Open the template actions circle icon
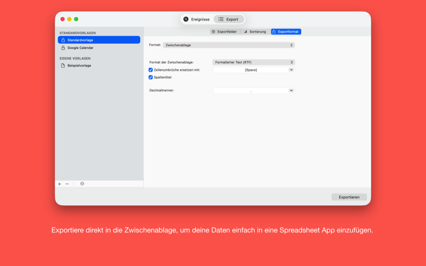Image resolution: width=426 pixels, height=266 pixels. (x=82, y=184)
